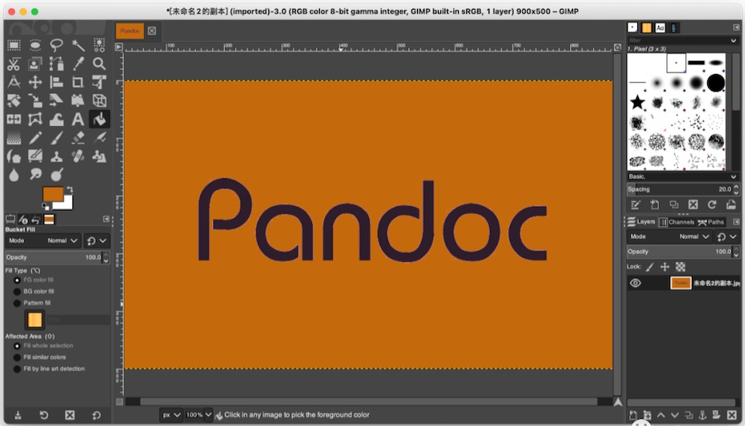Select the Foreground Select tool
The height and width of the screenshot is (426, 745).
(35, 63)
